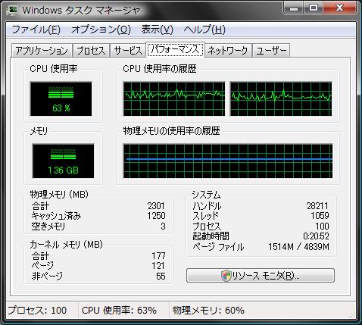The image size is (362, 325).
Task: Click the 物理メモリ (MB) group label
Action: pyautogui.click(x=59, y=194)
